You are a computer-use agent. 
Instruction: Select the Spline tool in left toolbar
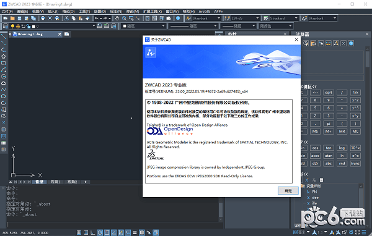click(x=3, y=90)
